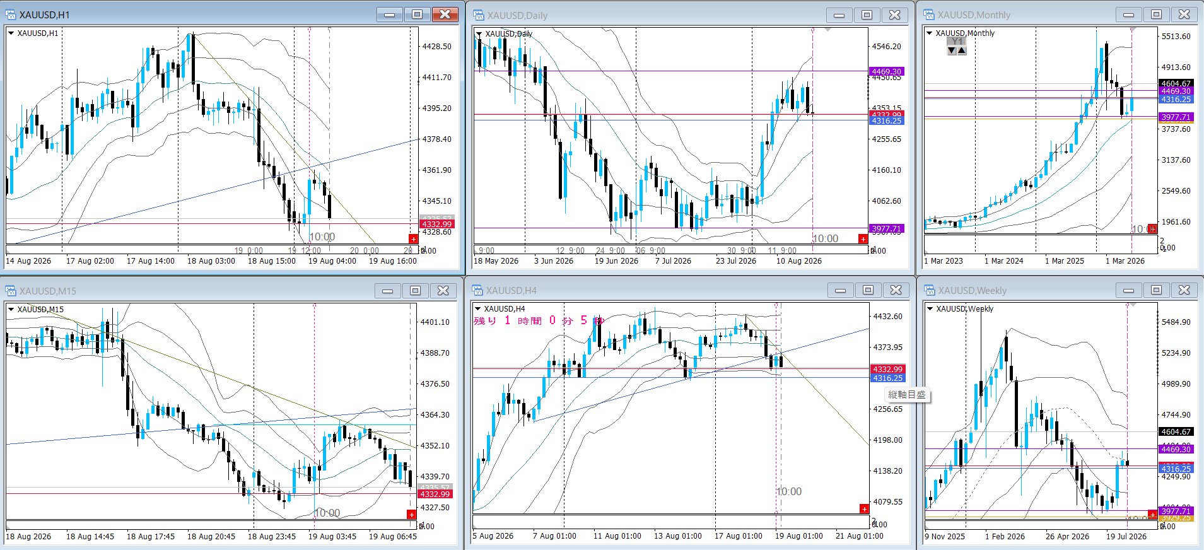Open the triangle dropdown beside XAUUSD,H1 chart label
The image size is (1204, 550).
(11, 33)
